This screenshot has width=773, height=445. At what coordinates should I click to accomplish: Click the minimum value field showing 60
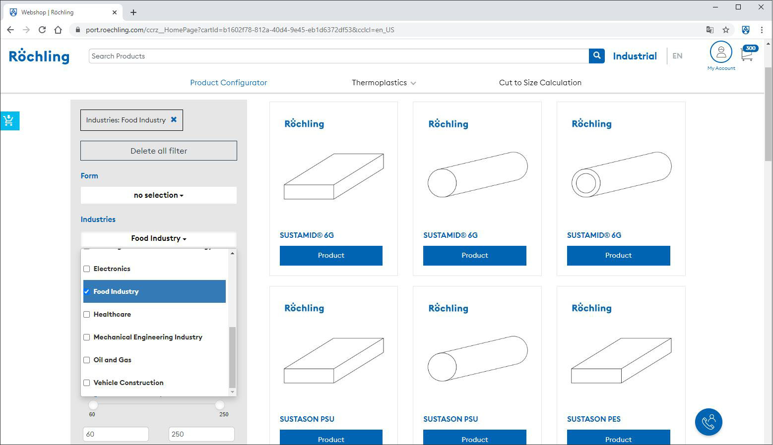[x=116, y=434]
